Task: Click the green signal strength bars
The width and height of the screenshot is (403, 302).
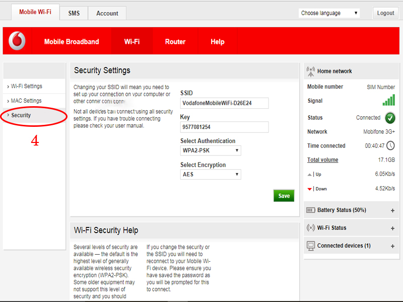Action: point(388,100)
